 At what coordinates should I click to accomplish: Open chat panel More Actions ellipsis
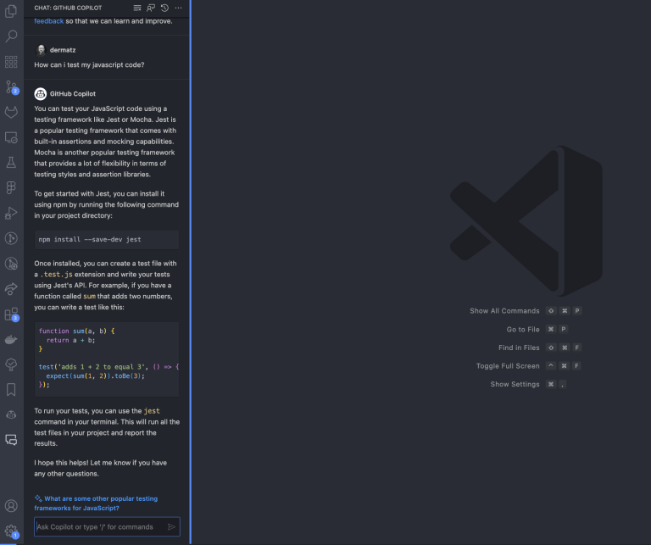[x=177, y=8]
